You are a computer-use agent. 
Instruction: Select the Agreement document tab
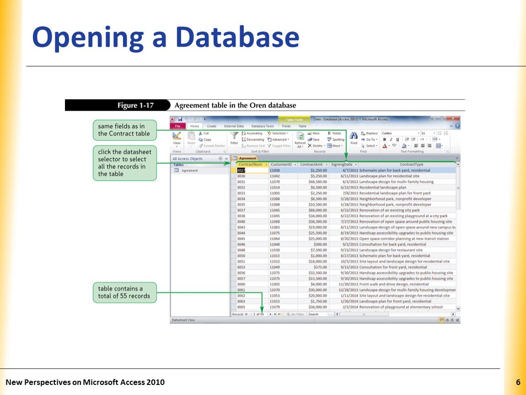[245, 158]
